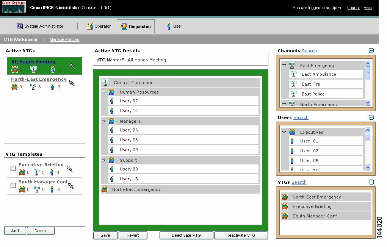Click the Reactivate VTG button

click(241, 235)
